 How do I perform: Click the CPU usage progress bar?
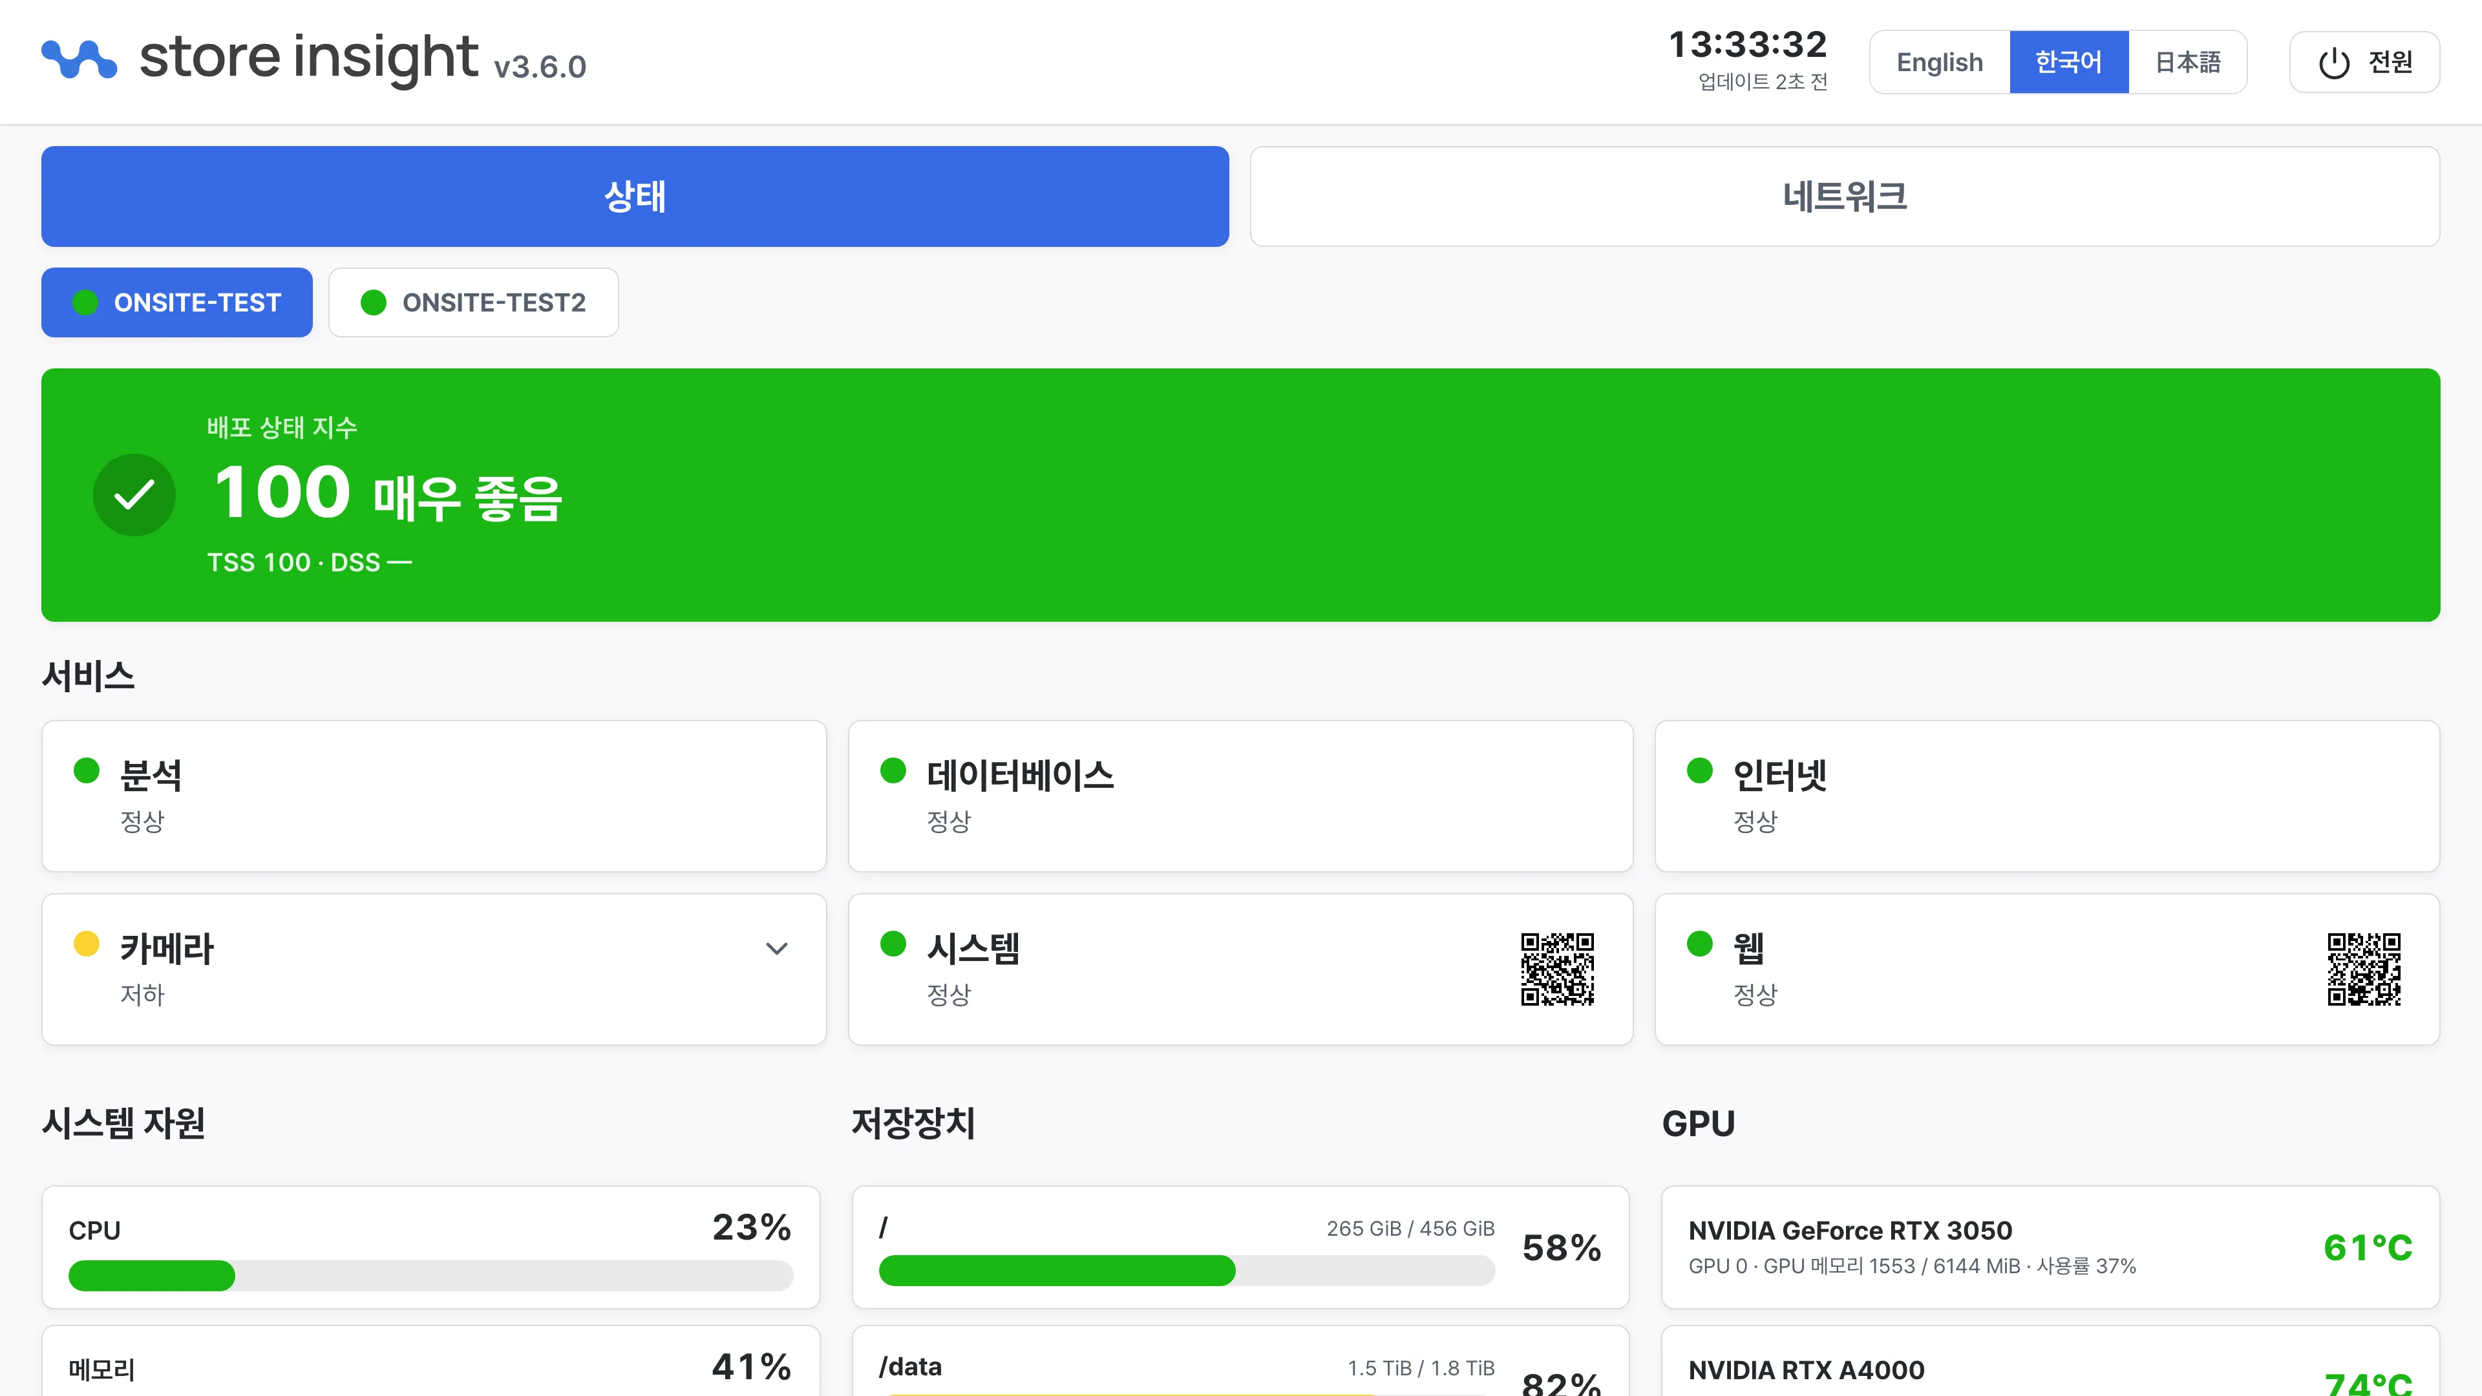pos(430,1276)
